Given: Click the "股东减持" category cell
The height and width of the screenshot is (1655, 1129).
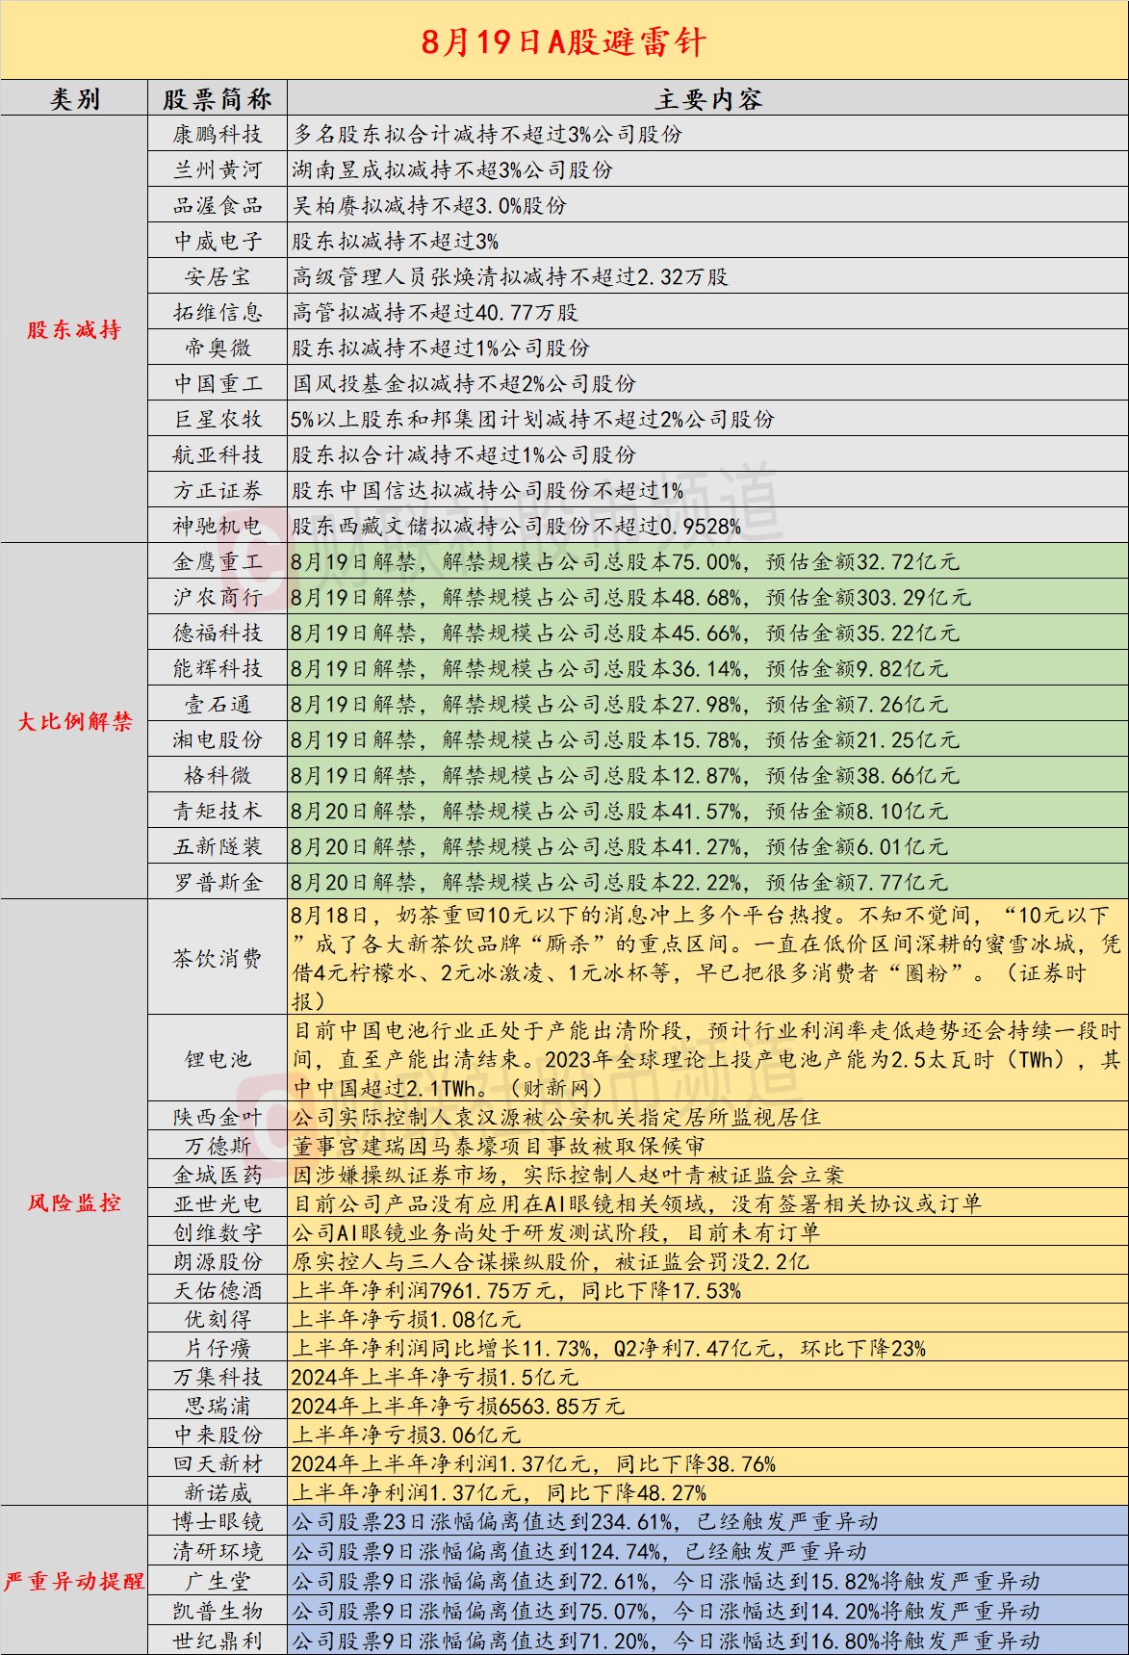Looking at the screenshot, I should [74, 329].
